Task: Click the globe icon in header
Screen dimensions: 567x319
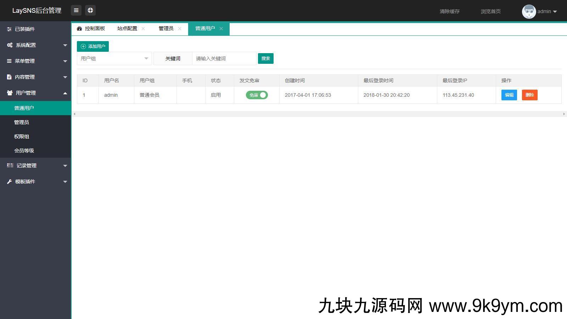Action: coord(90,11)
